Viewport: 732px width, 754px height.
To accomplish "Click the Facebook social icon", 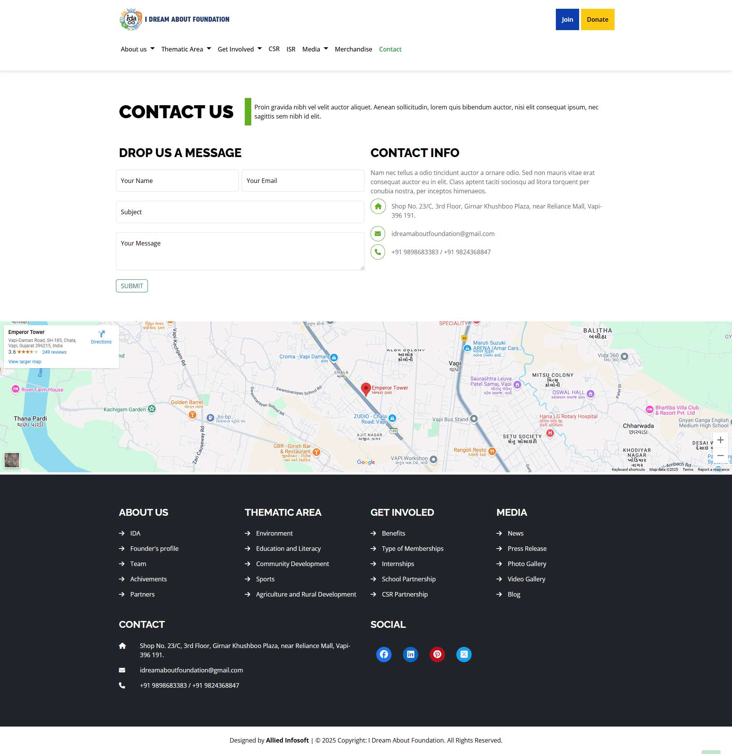I will pyautogui.click(x=384, y=654).
